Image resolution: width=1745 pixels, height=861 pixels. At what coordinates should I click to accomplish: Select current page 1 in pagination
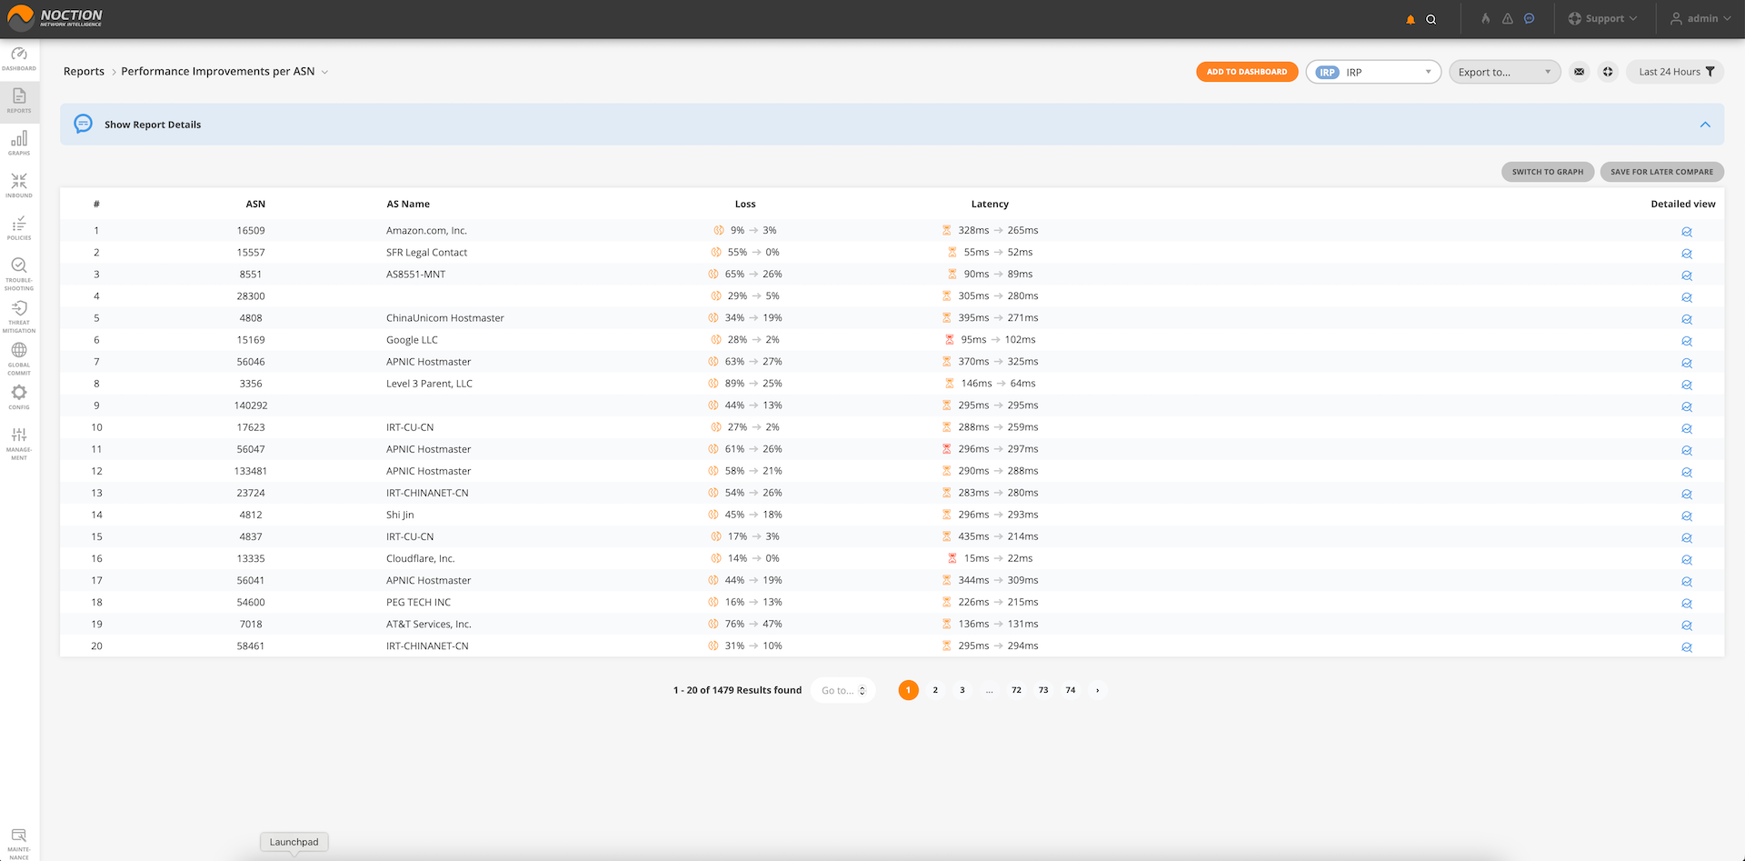tap(908, 690)
